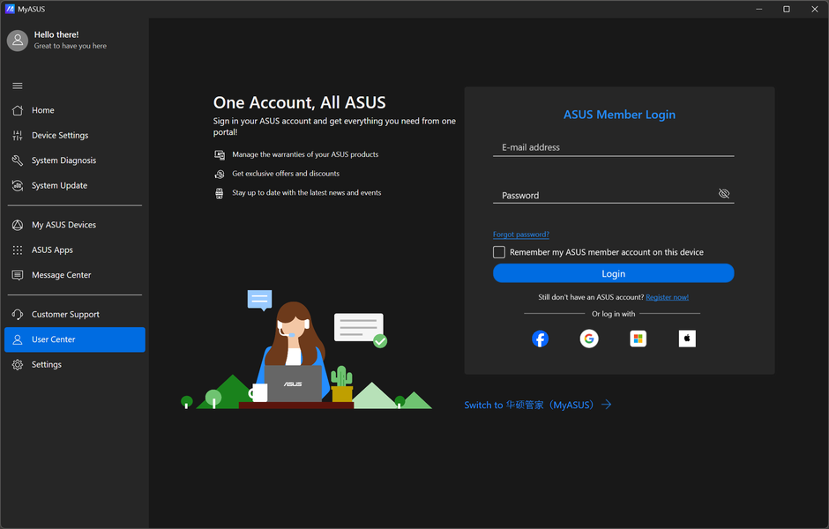Click the blue Login button
This screenshot has height=529, width=829.
click(613, 273)
